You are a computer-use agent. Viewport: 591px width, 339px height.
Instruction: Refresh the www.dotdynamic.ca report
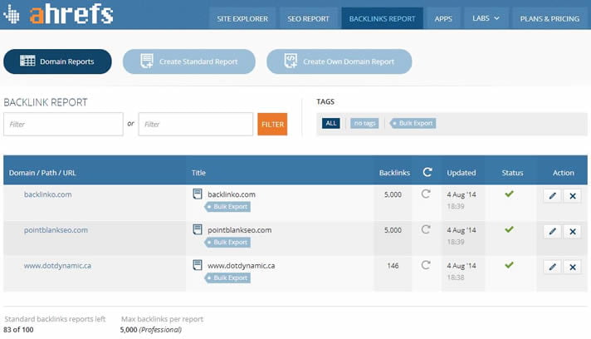click(x=426, y=265)
